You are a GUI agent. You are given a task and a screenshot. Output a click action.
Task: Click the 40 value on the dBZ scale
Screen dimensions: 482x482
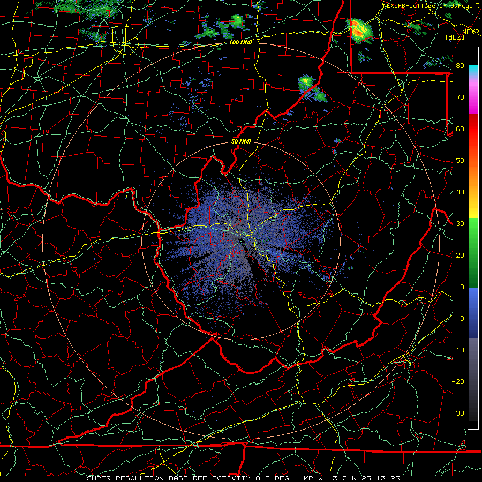point(460,192)
